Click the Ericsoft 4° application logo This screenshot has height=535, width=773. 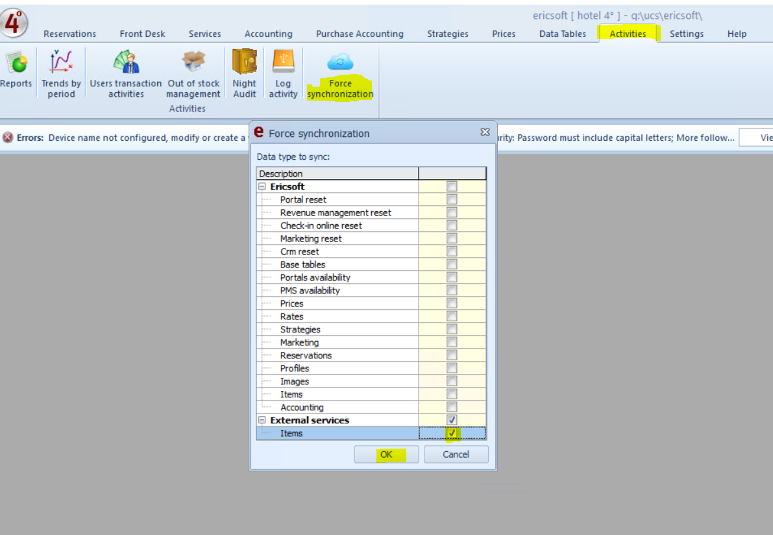[14, 23]
